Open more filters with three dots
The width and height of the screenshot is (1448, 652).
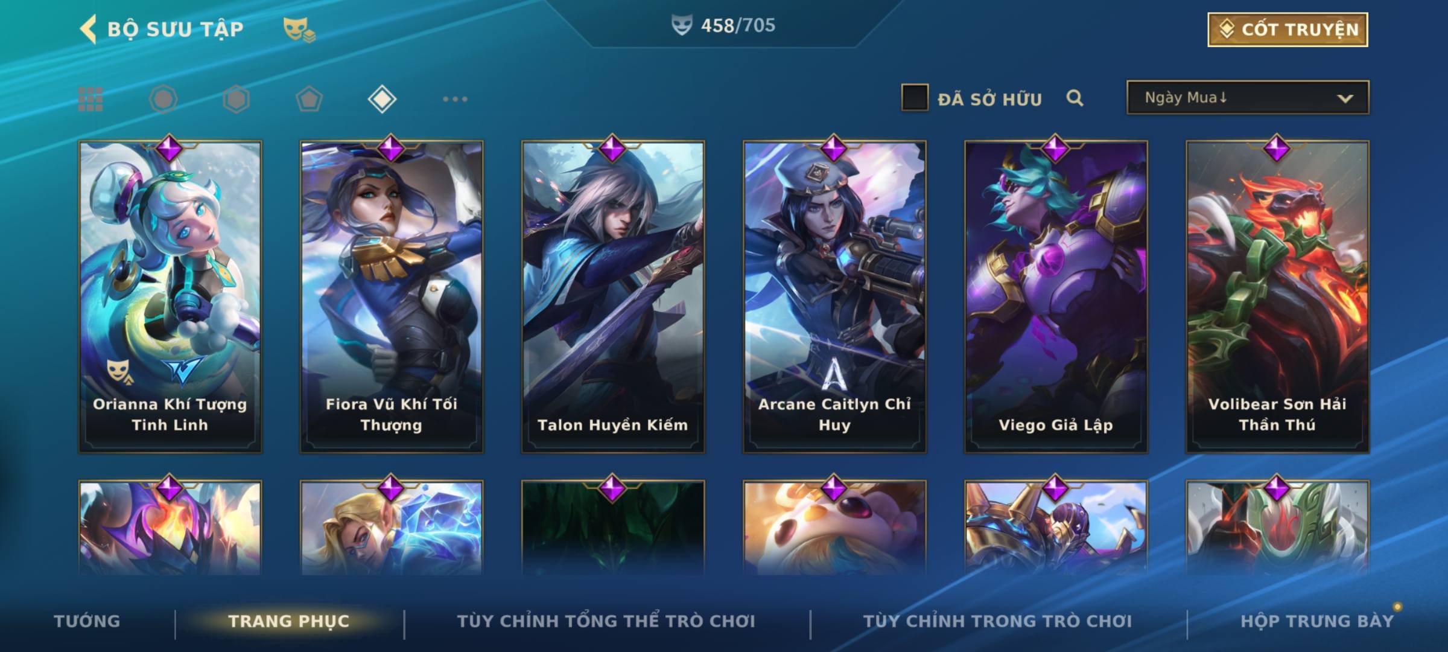coord(455,99)
